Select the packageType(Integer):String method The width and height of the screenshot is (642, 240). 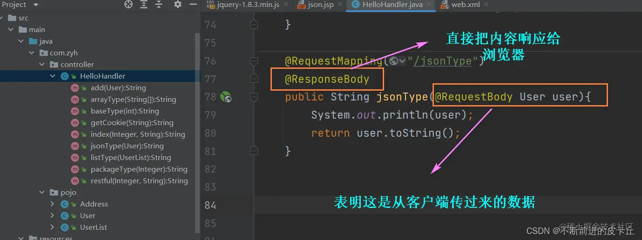point(139,169)
